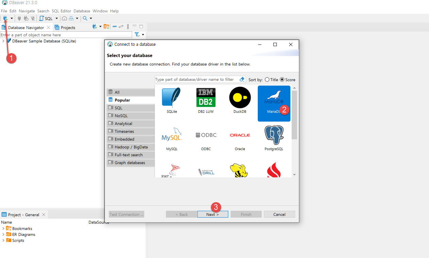The width and height of the screenshot is (429, 258).
Task: Click the collapse all icon in navigator
Action: [115, 26]
